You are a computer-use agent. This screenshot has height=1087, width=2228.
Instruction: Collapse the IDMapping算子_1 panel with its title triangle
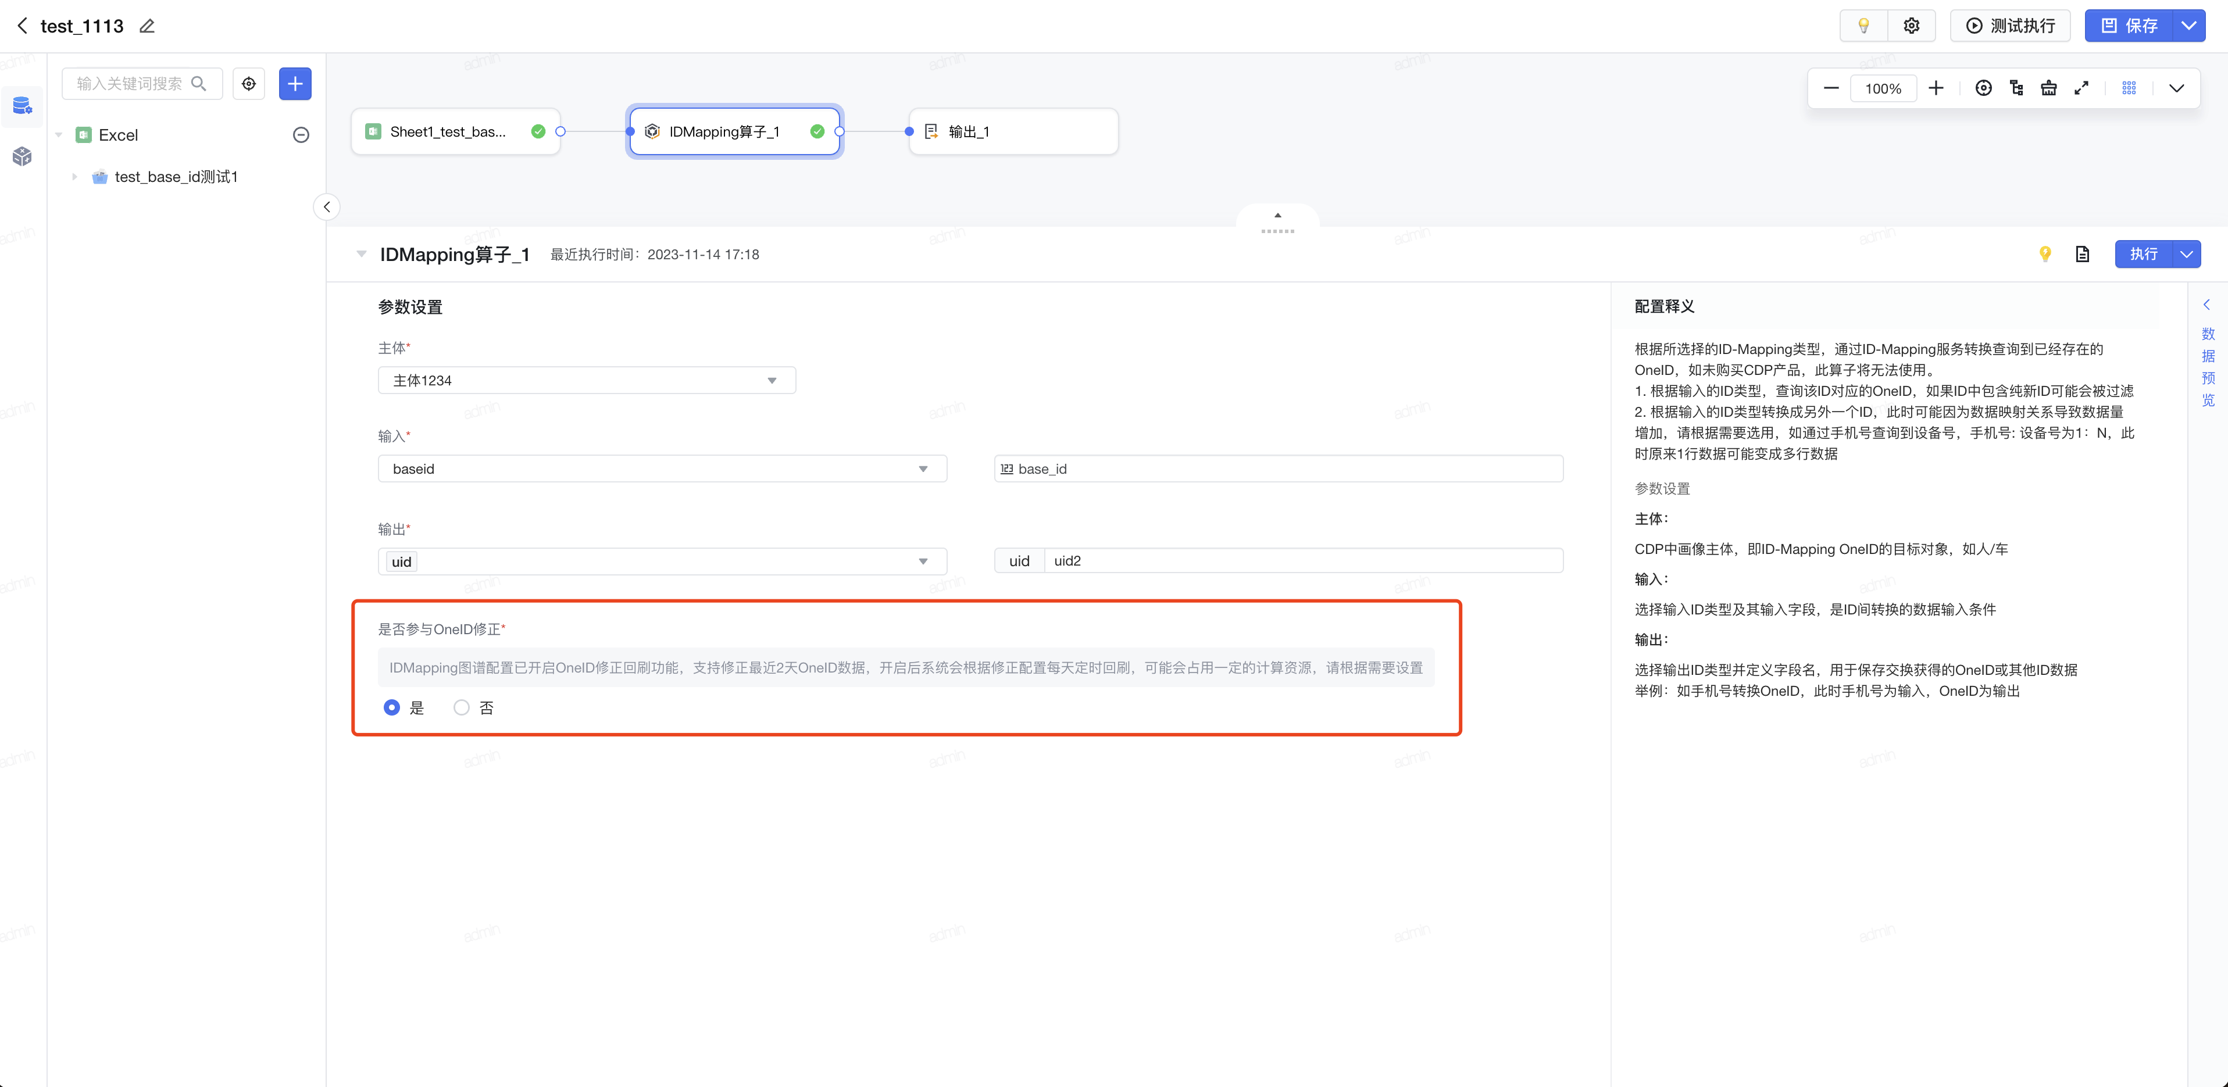(362, 254)
